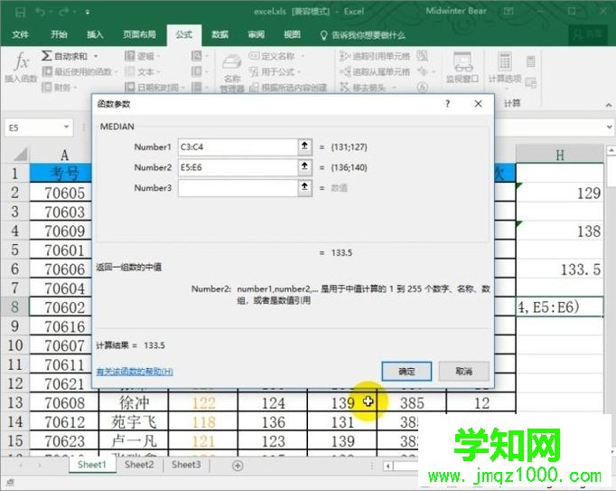This screenshot has height=491, width=616.
Task: Collapse the dialog using Number1's range button
Action: pyautogui.click(x=305, y=146)
